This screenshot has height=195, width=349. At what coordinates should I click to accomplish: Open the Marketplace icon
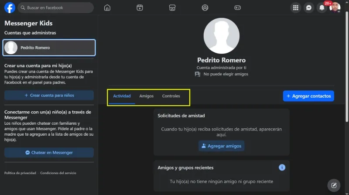172,7
